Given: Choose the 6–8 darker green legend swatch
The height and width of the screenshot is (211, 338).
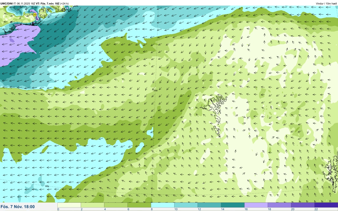Looking at the screenshot, I should click(x=139, y=205).
